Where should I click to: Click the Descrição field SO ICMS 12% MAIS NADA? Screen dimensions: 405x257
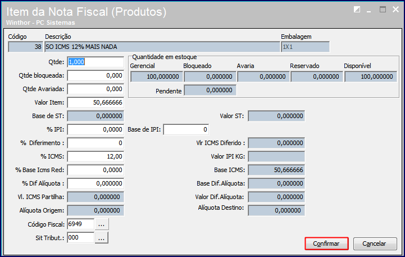[x=162, y=47]
